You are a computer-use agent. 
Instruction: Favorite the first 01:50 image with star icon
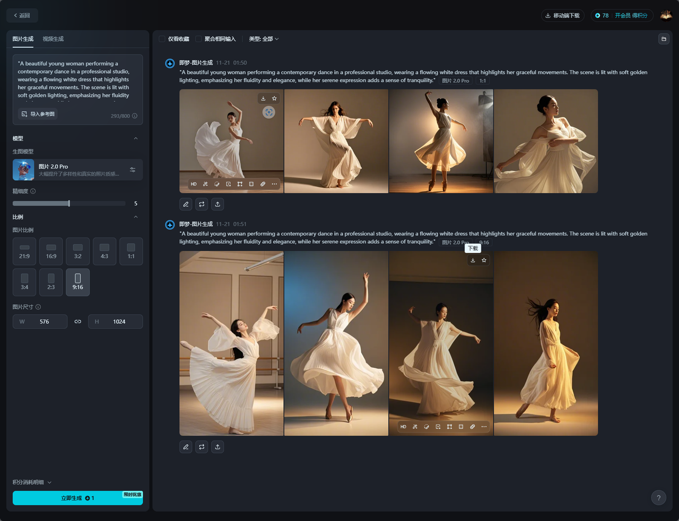274,99
